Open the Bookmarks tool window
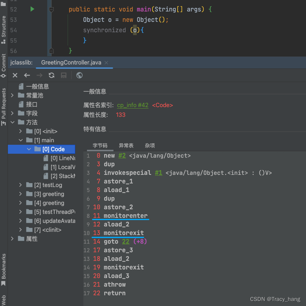306x306 pixels. click(x=4, y=270)
